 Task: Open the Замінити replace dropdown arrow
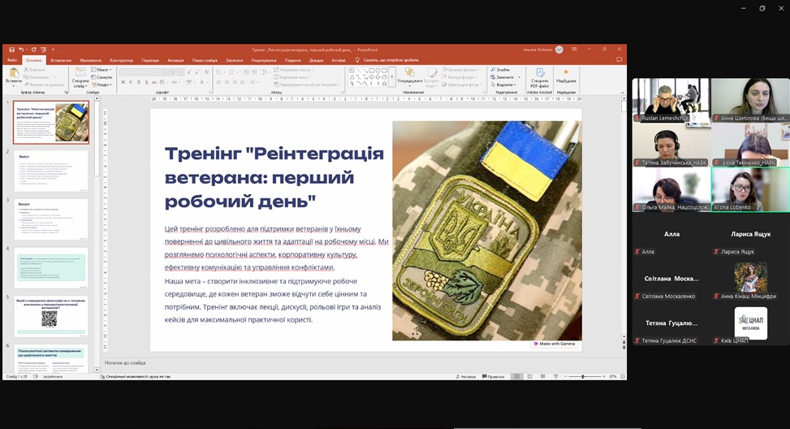(519, 77)
